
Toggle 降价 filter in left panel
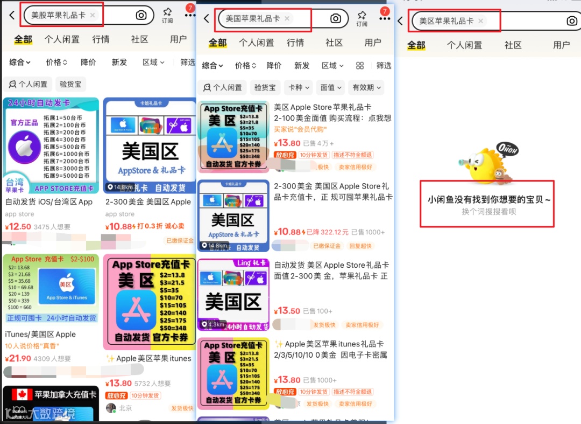coord(88,62)
